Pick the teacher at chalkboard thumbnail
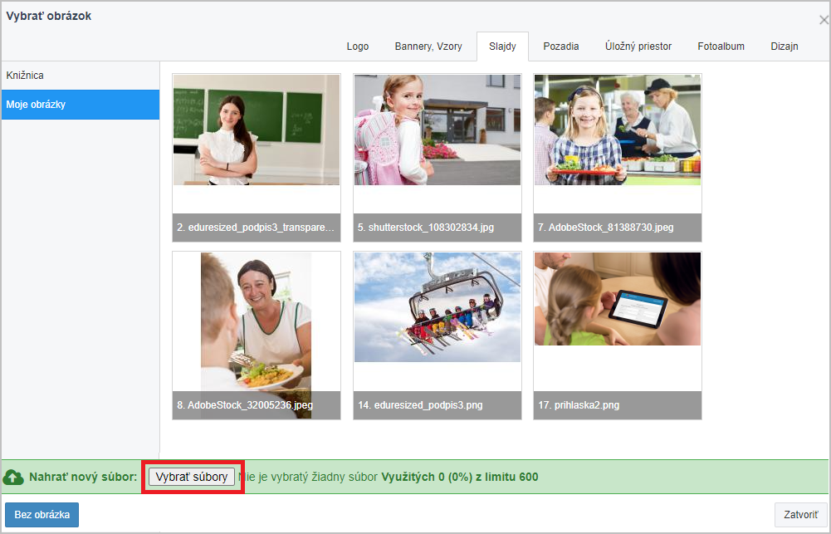The width and height of the screenshot is (831, 534). click(257, 130)
